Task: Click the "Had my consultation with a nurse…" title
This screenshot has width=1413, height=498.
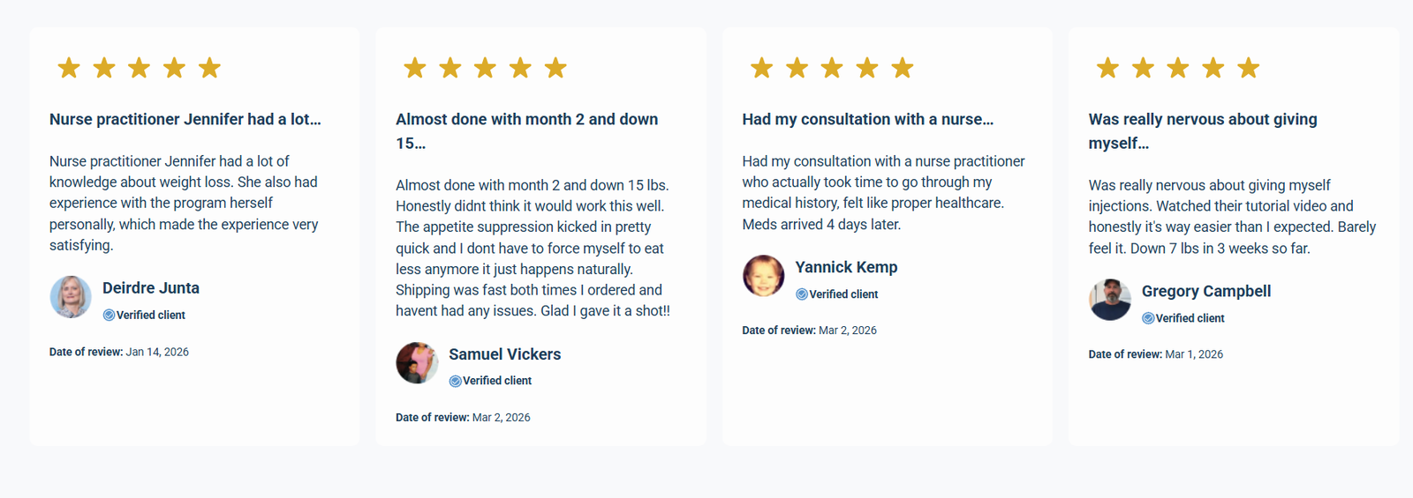Action: [867, 119]
